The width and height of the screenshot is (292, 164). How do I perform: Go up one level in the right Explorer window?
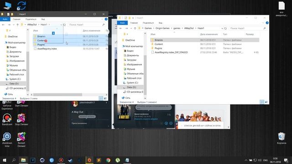135,28
